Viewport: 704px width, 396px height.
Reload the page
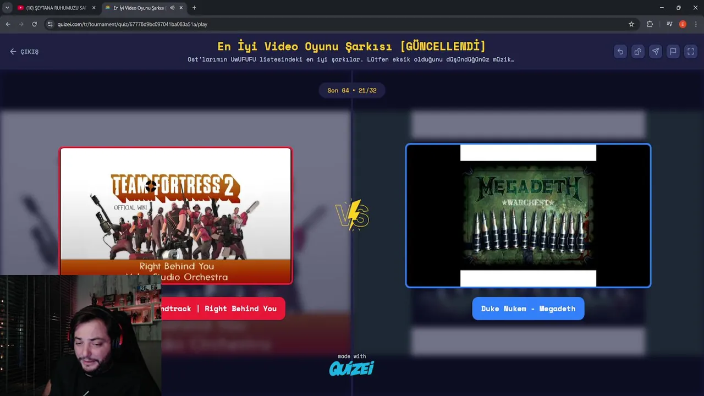(34, 24)
